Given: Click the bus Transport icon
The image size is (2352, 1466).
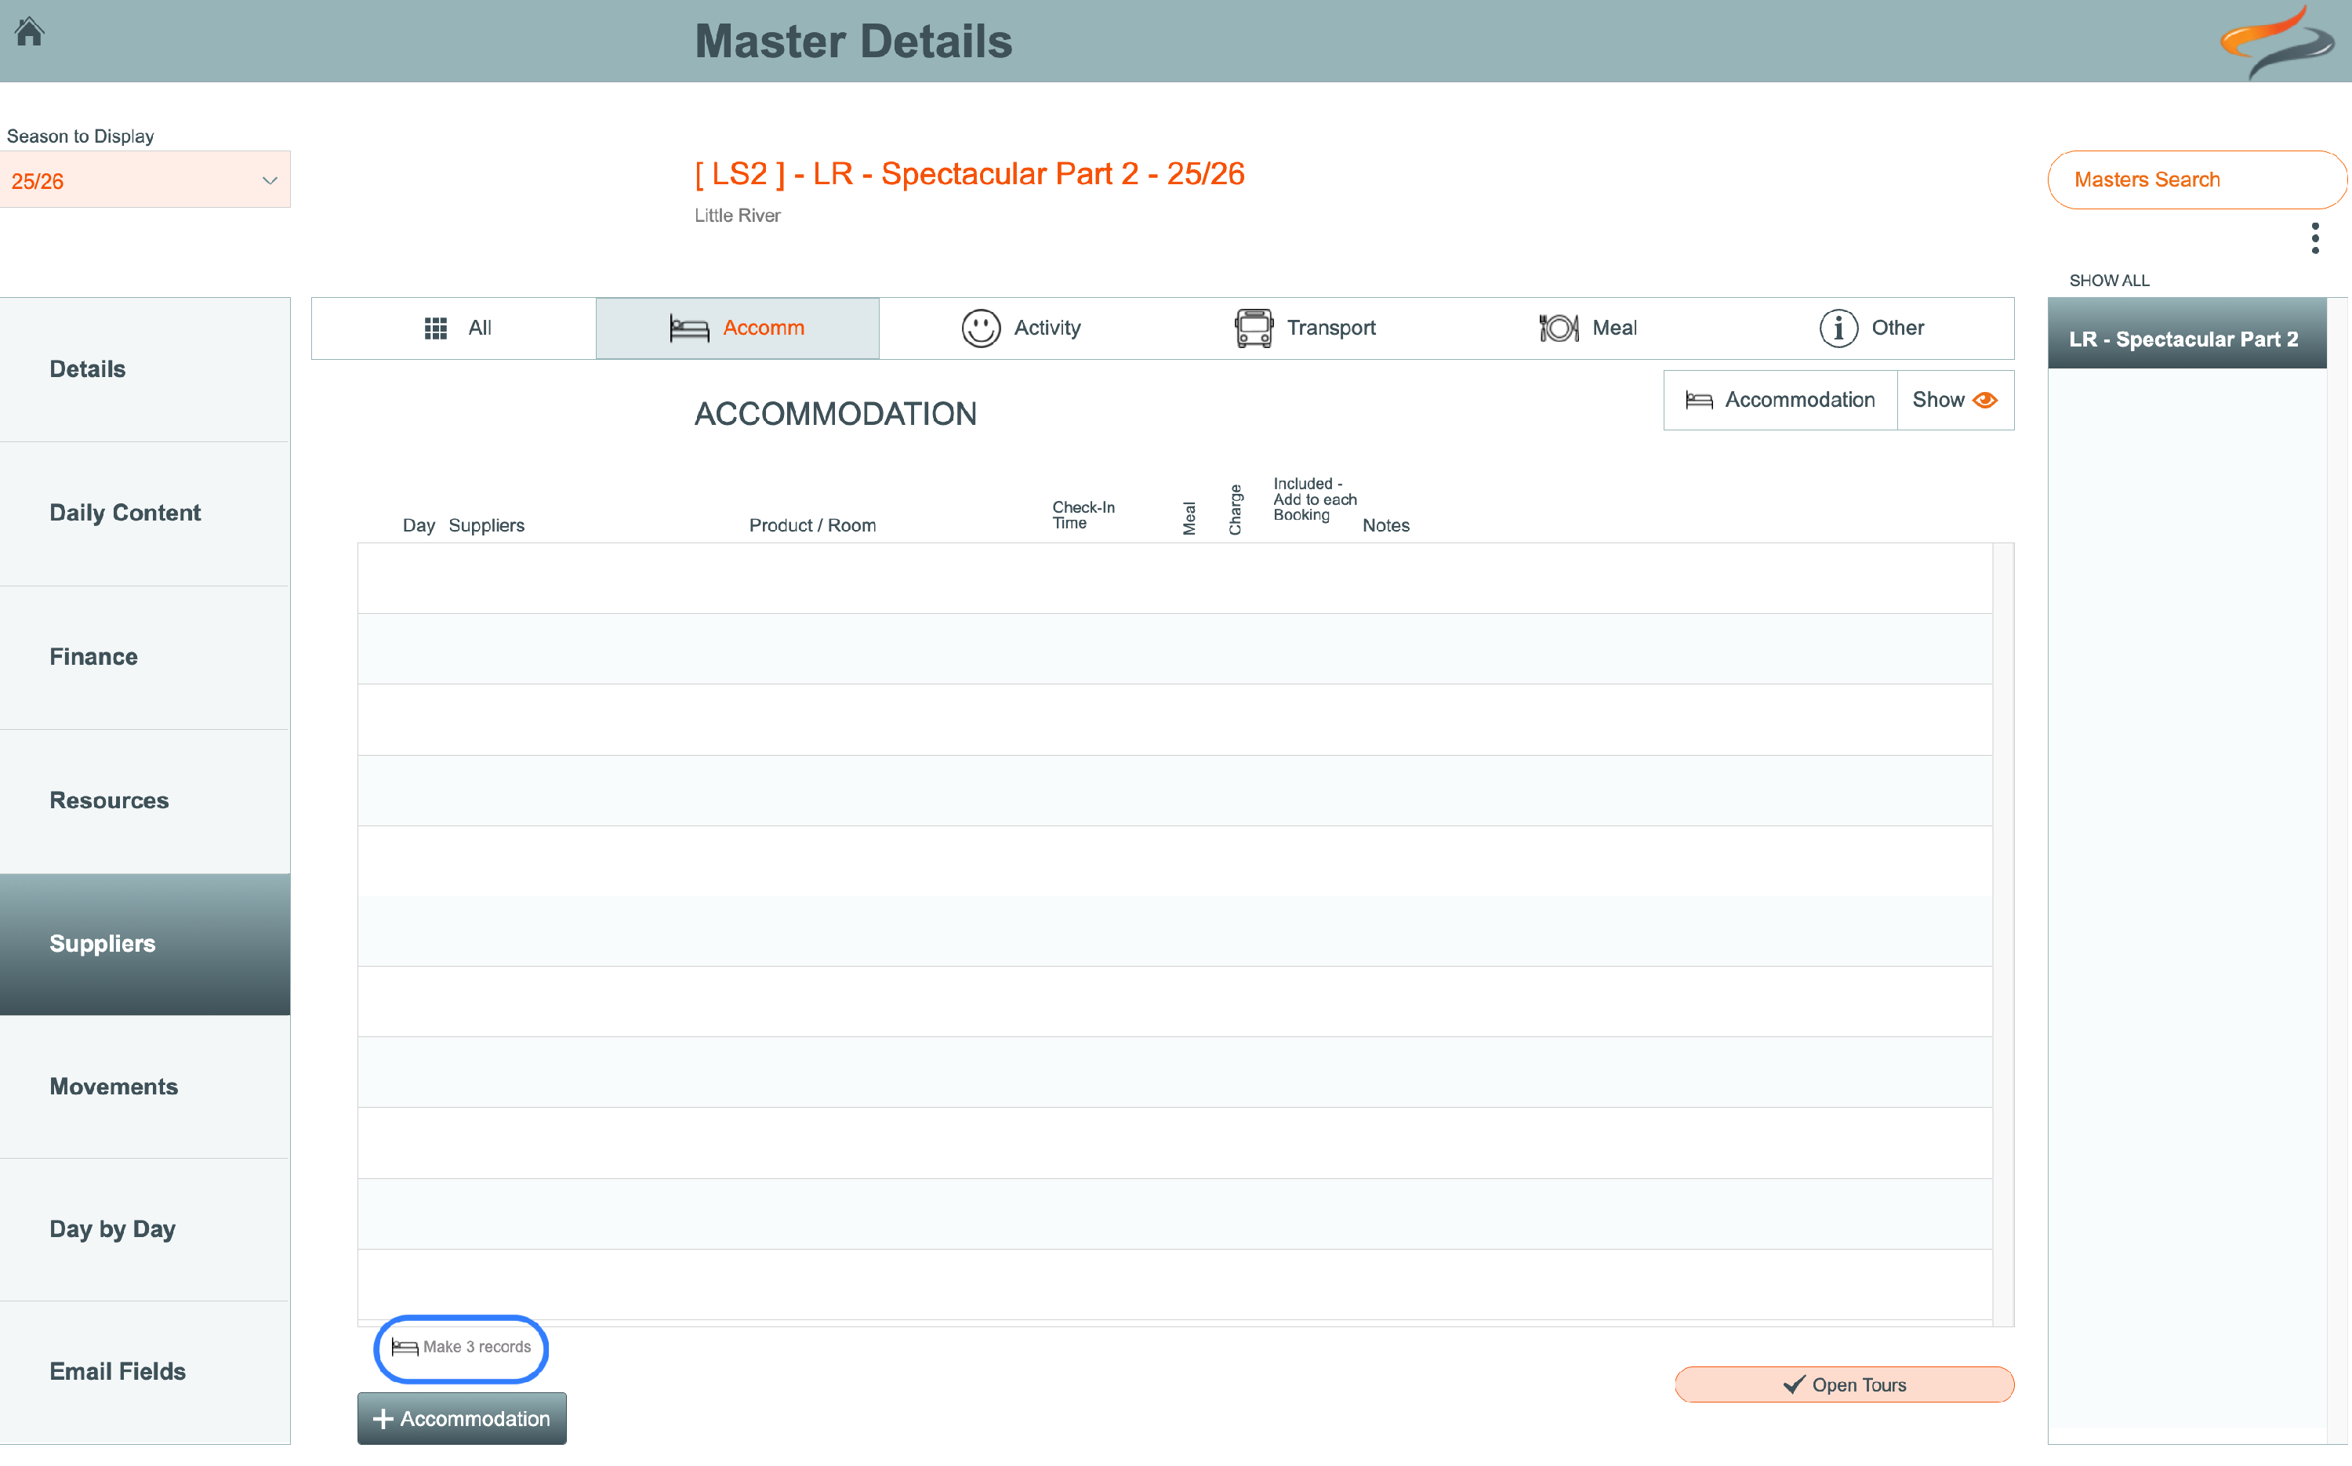Looking at the screenshot, I should (1253, 328).
